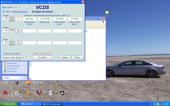Click Plus for group 093
The image size is (170, 106).
point(12,18)
